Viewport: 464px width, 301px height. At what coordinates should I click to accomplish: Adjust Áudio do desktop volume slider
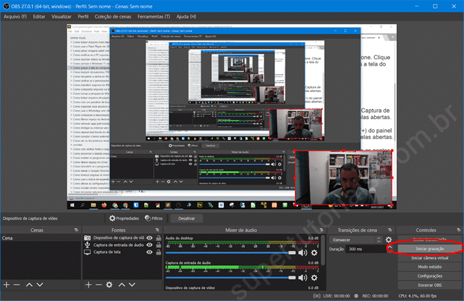291,252
